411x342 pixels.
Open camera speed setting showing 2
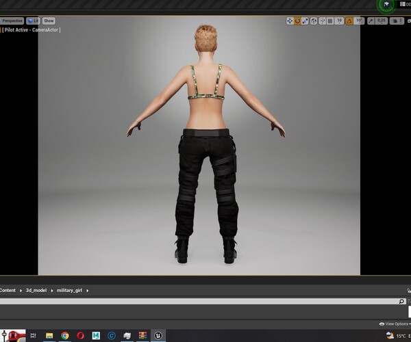click(397, 21)
